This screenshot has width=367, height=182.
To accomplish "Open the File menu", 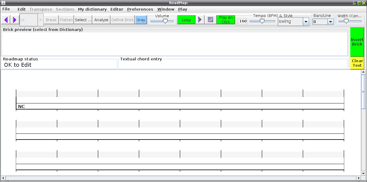I will point(6,9).
